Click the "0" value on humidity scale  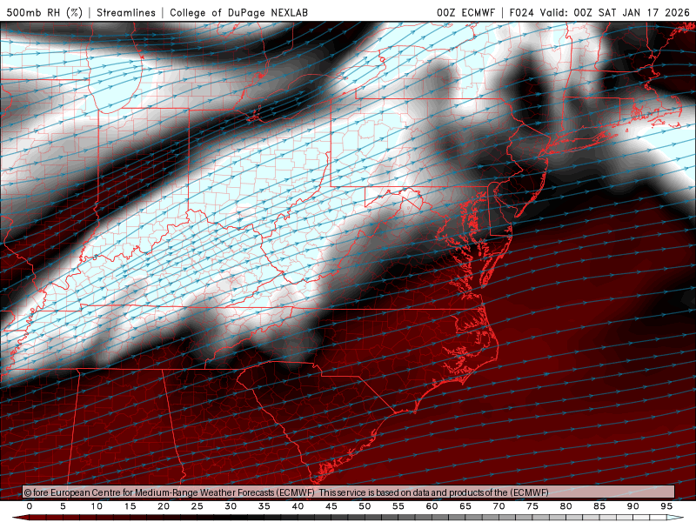pos(30,506)
